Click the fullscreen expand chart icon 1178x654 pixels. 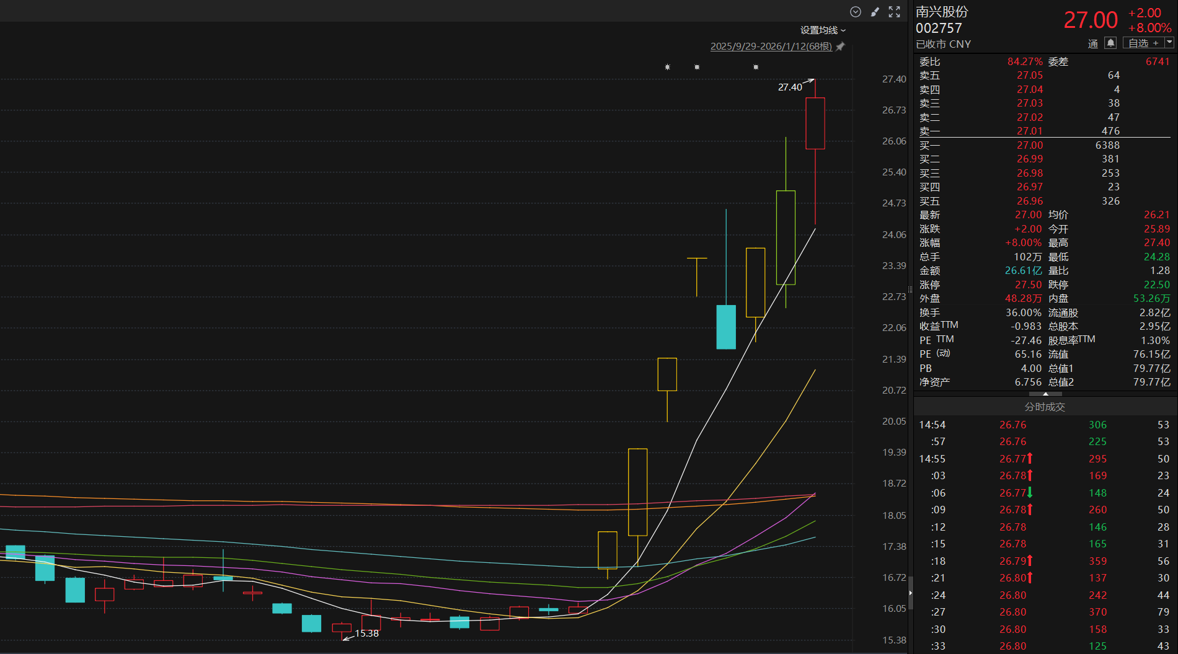[894, 12]
